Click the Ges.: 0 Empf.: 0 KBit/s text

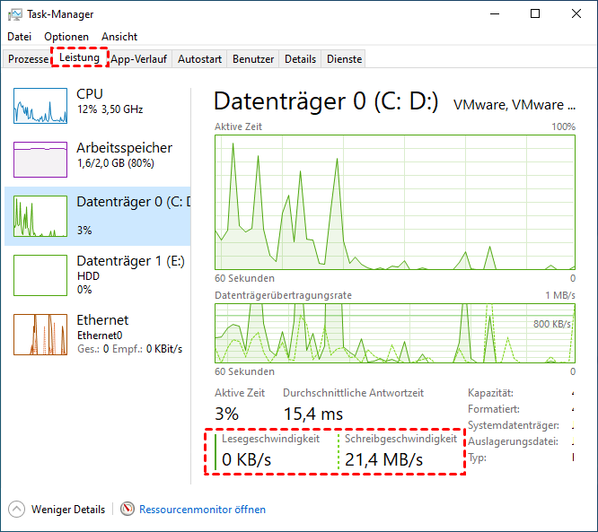(x=129, y=349)
